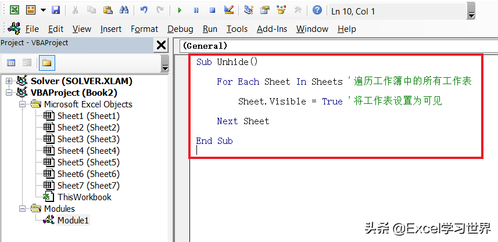Select VBAProject (Book2) in project tree

pos(74,93)
